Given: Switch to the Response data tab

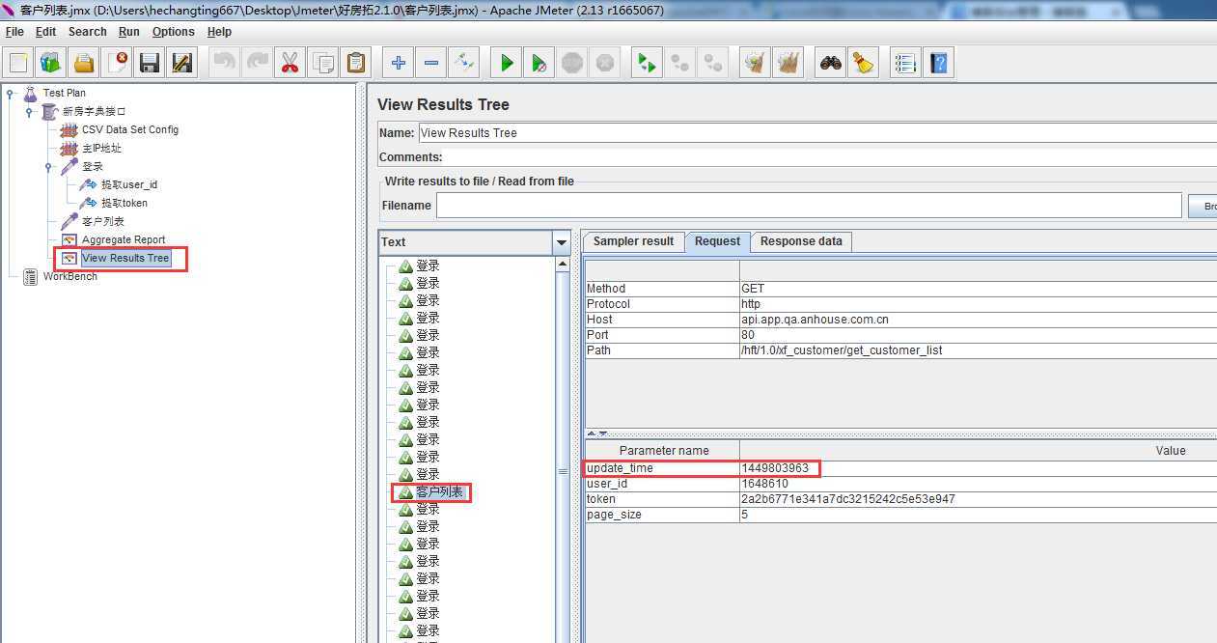Looking at the screenshot, I should (x=801, y=241).
